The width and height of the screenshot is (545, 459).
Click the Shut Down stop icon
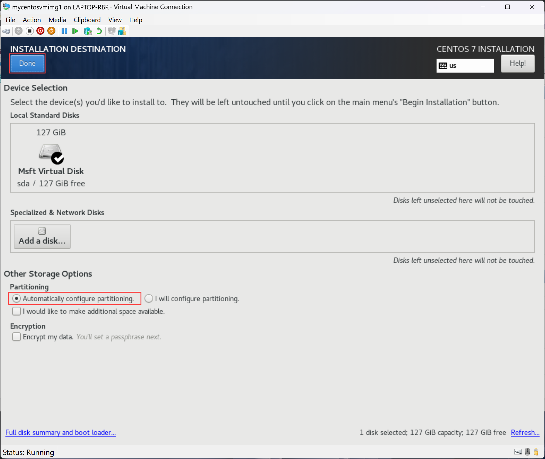[x=29, y=31]
